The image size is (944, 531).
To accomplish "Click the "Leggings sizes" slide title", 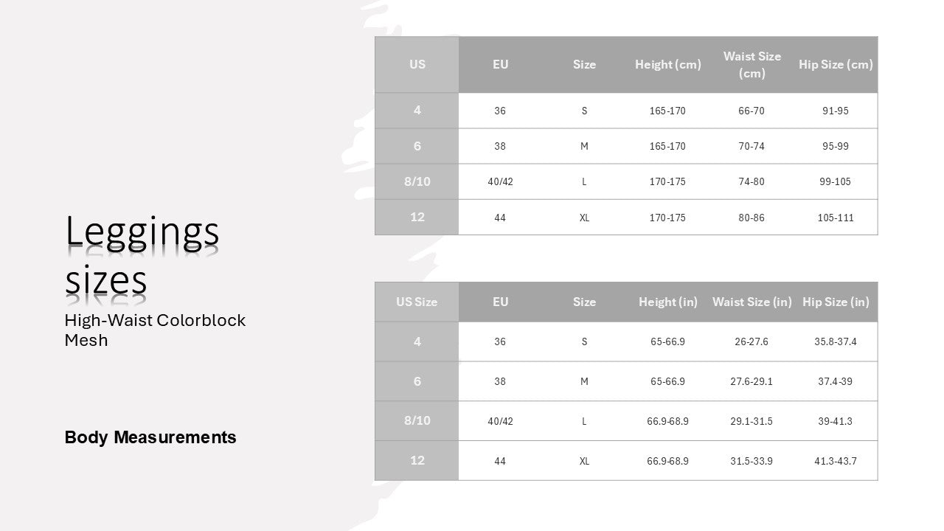I will click(x=142, y=255).
